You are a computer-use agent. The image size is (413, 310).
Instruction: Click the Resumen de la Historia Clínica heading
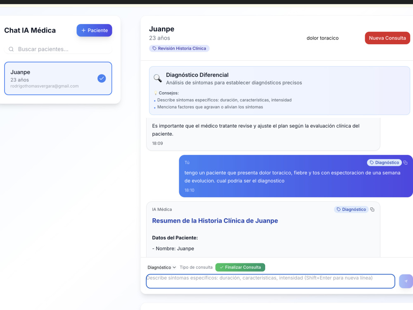pos(215,221)
